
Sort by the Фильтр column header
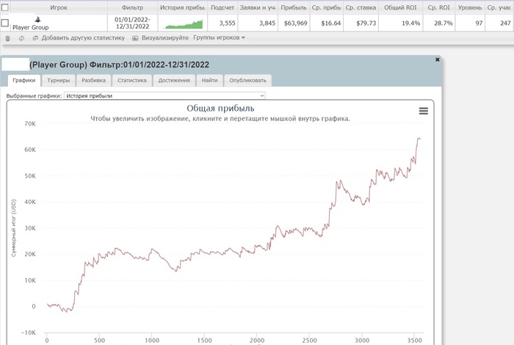click(132, 7)
